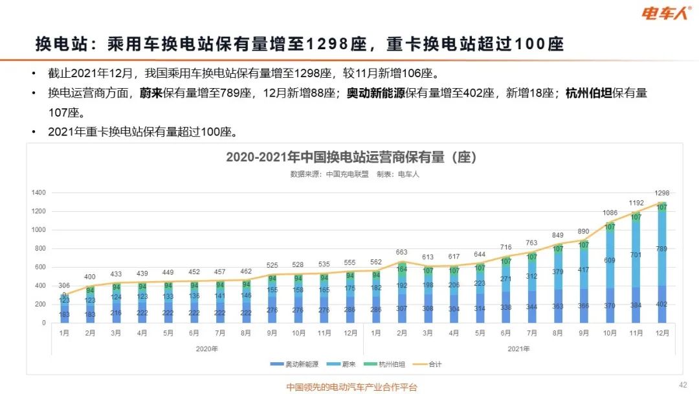The width and height of the screenshot is (699, 394).
Task: Click the 600 y-axis label
Action: (x=40, y=267)
